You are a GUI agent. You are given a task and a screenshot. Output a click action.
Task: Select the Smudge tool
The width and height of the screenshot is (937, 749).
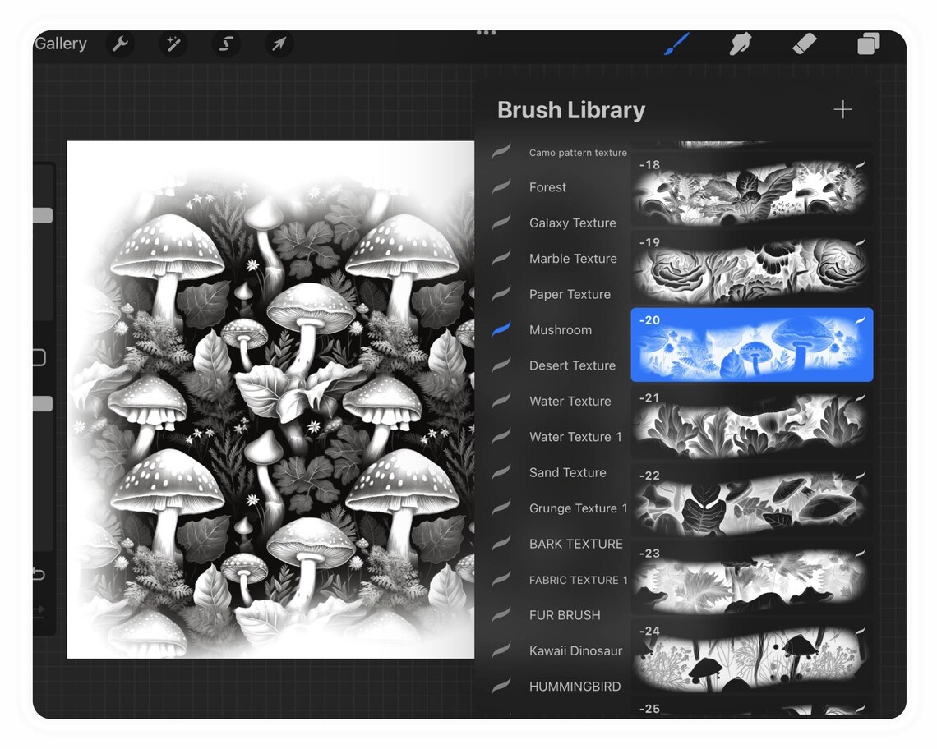[739, 44]
